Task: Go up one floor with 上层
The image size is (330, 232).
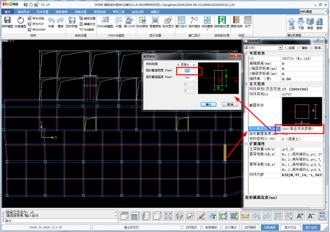Action: click(291, 24)
